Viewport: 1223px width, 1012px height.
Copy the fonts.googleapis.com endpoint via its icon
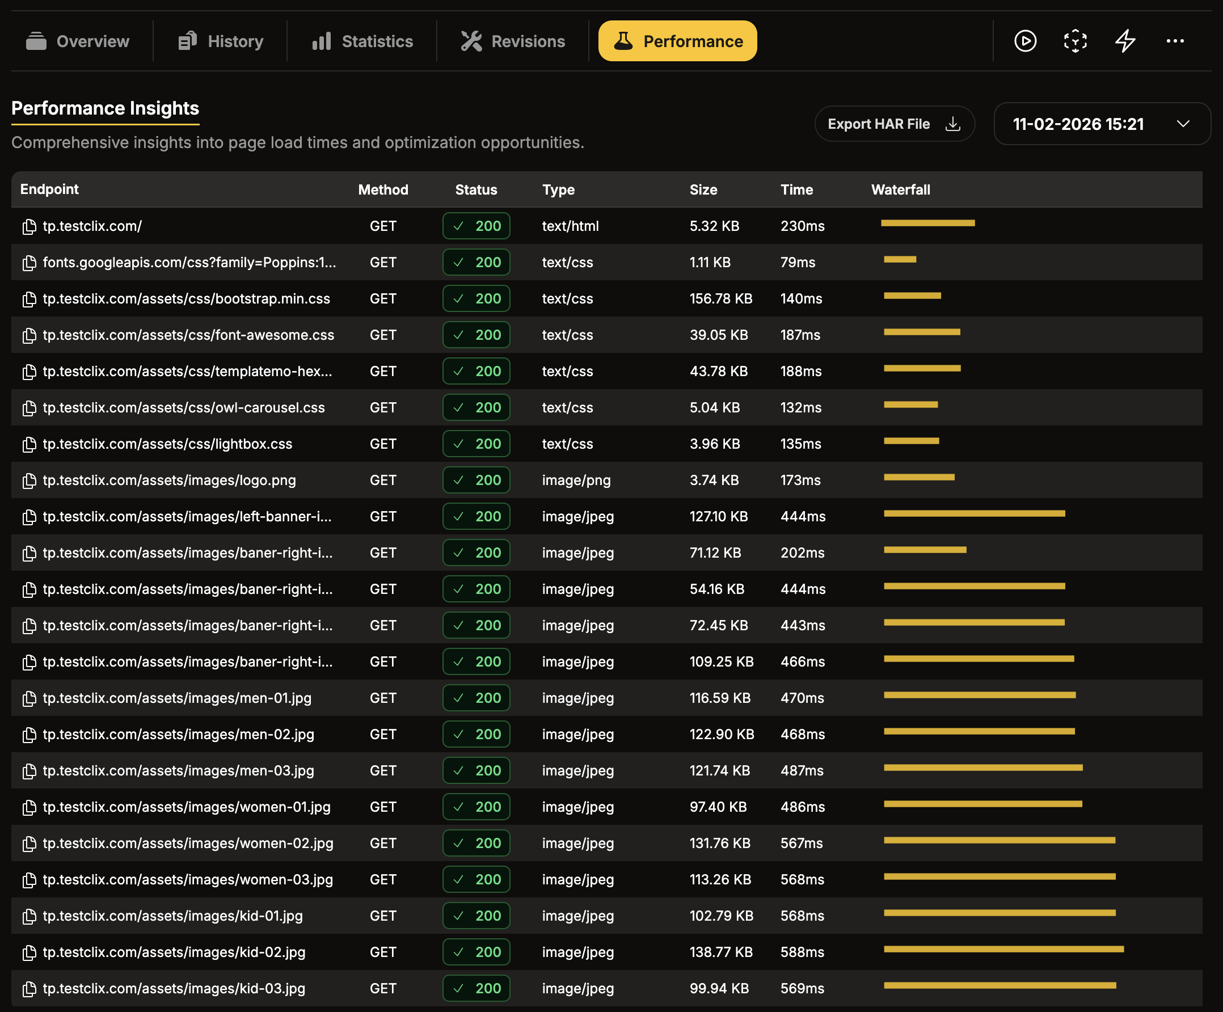point(29,263)
